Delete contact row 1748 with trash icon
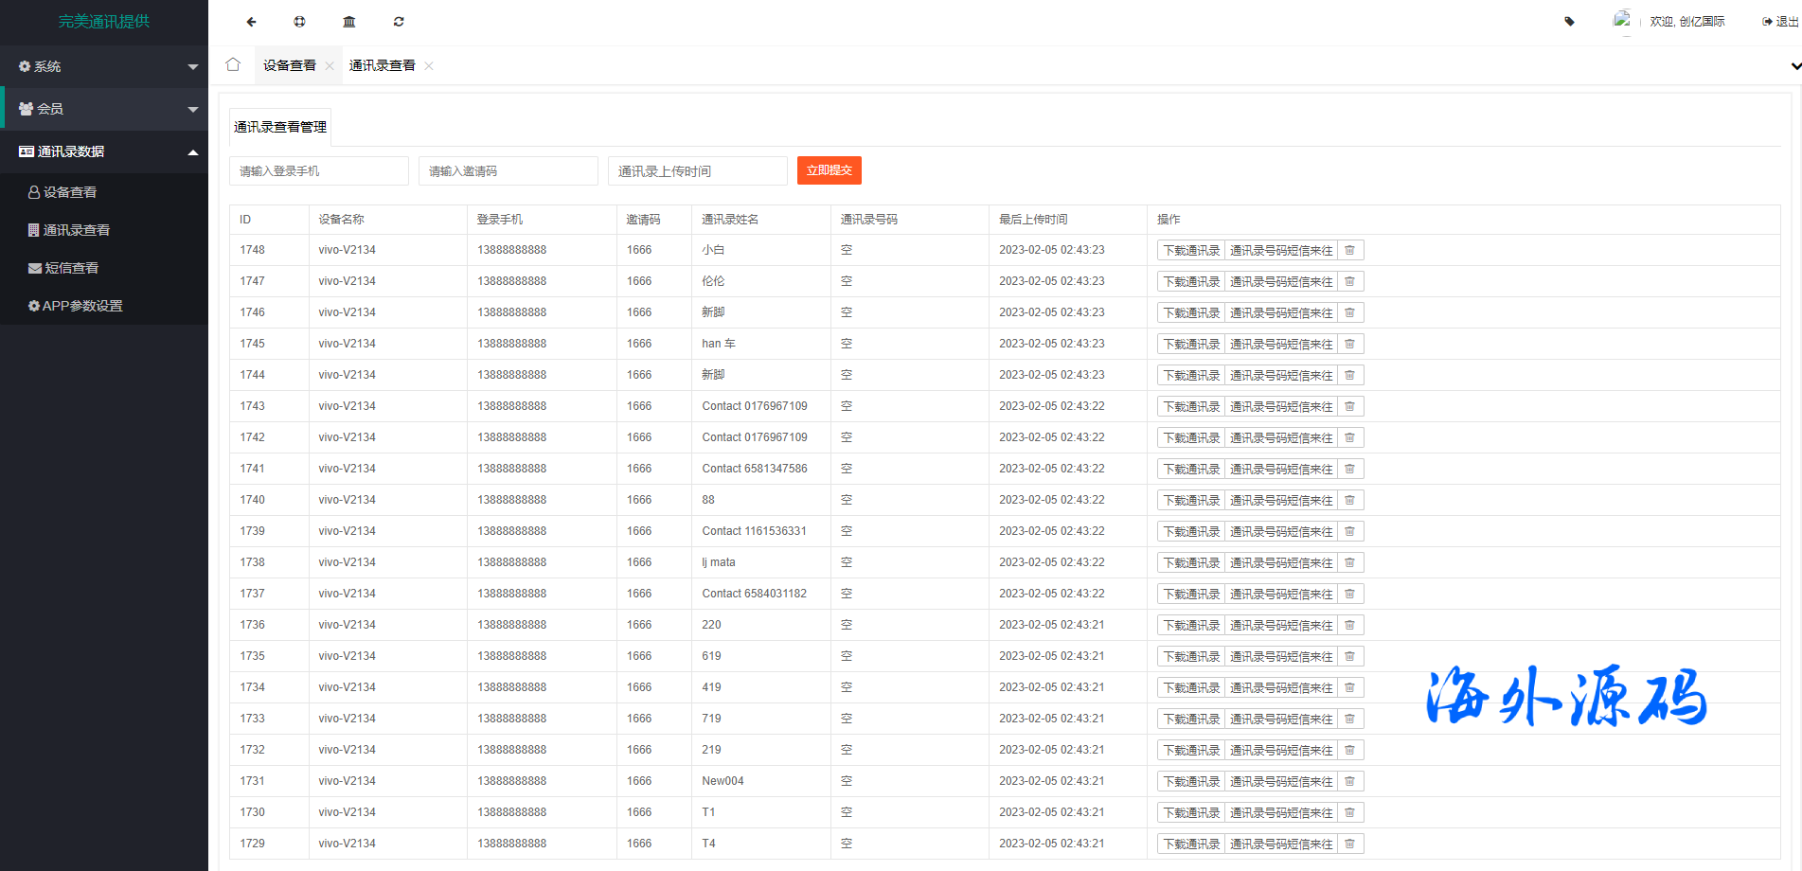This screenshot has height=871, width=1802. [x=1349, y=251]
